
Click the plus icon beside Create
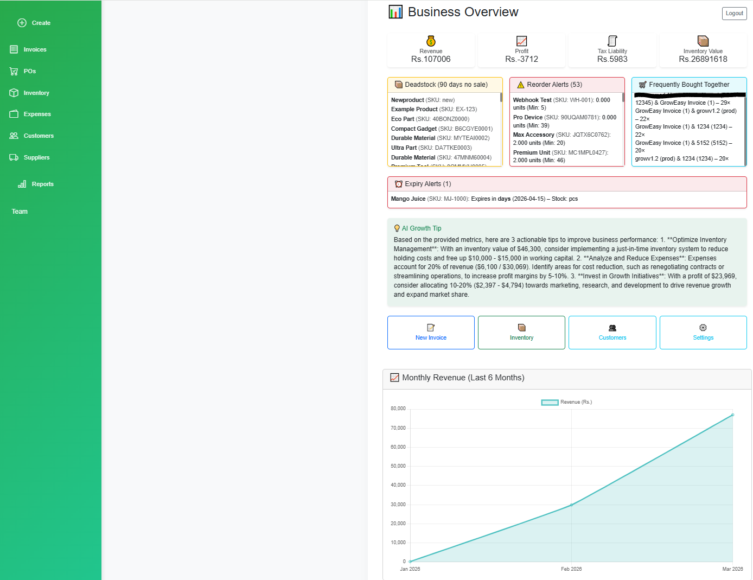coord(22,23)
